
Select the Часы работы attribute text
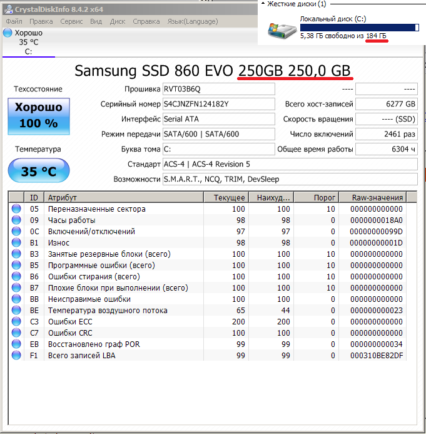[x=71, y=220]
